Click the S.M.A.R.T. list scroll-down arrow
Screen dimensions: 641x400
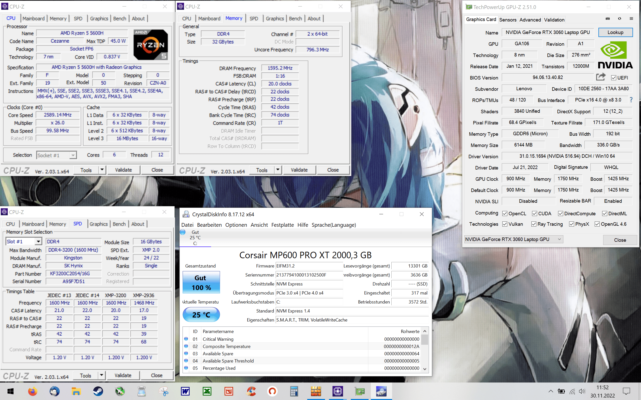(x=425, y=369)
